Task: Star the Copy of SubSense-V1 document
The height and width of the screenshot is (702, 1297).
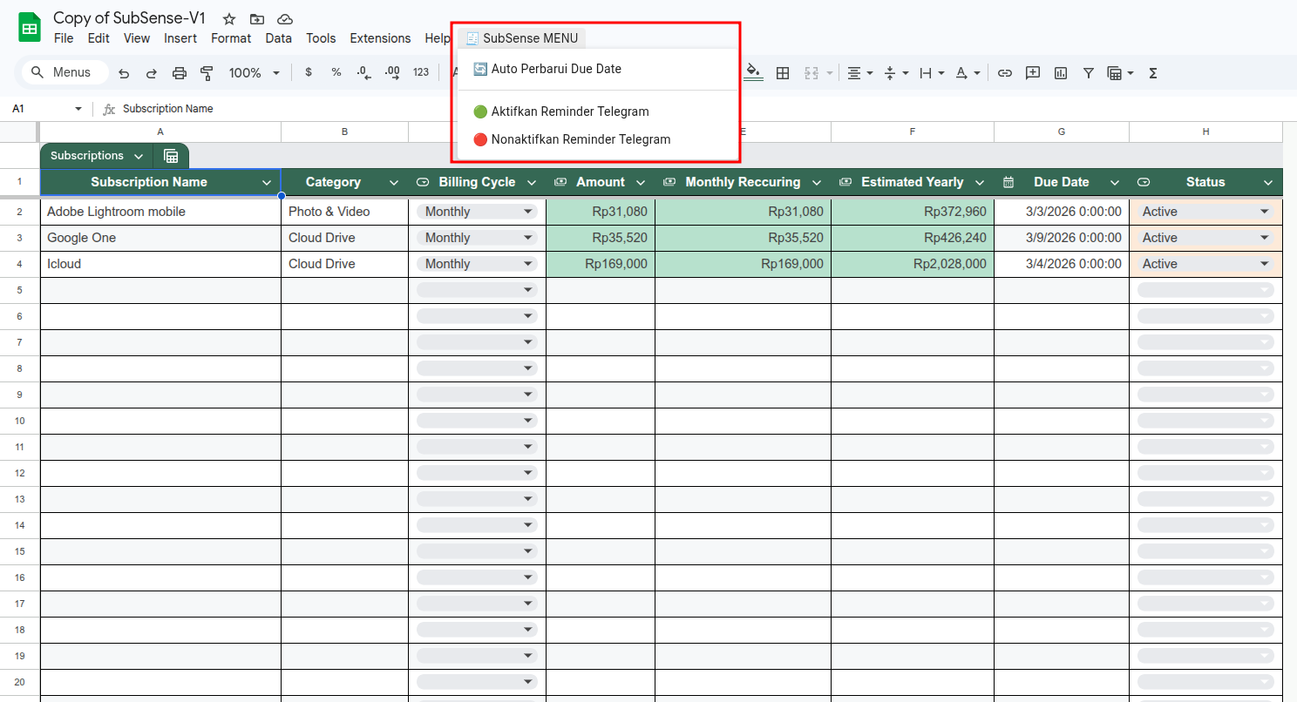Action: [x=229, y=19]
